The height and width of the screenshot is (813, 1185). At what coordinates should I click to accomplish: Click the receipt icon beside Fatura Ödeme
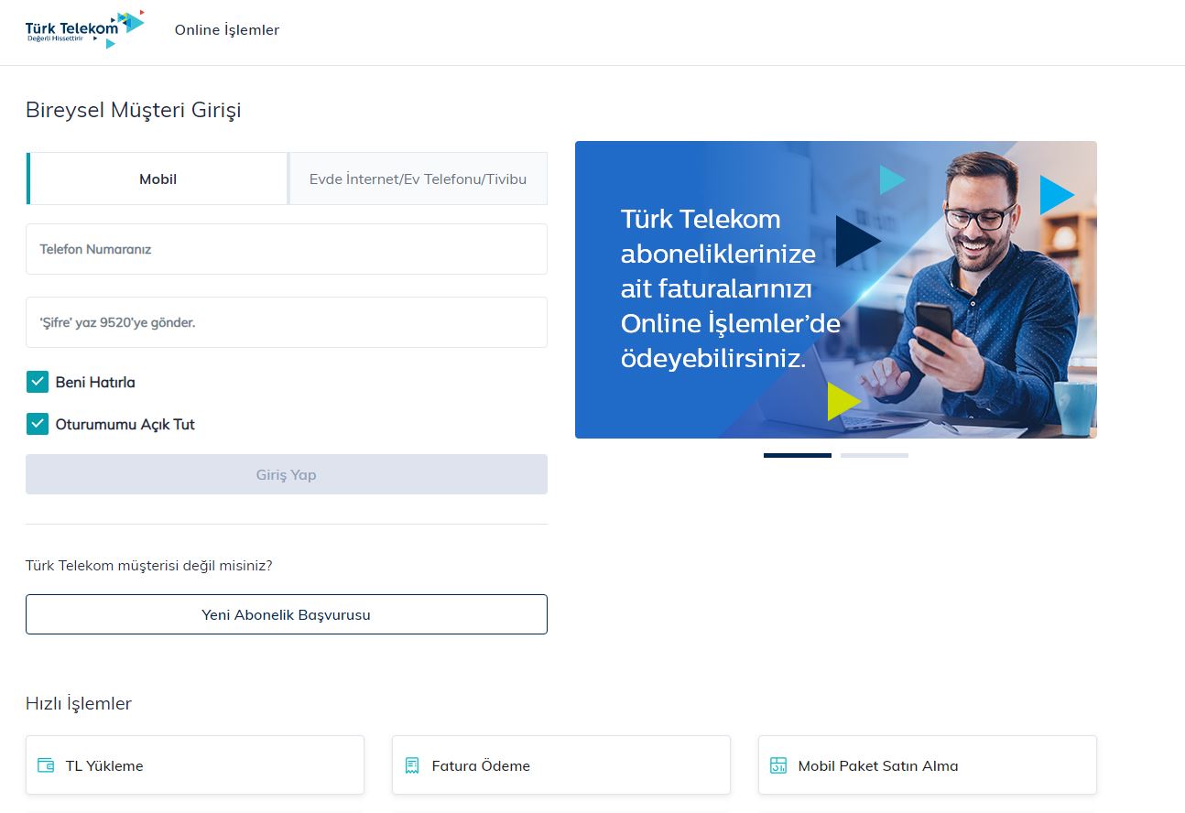coord(412,765)
